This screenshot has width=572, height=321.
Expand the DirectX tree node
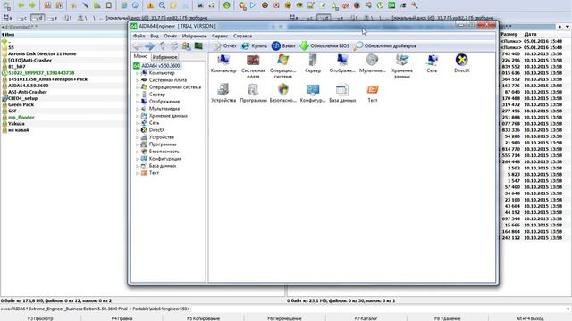point(137,130)
